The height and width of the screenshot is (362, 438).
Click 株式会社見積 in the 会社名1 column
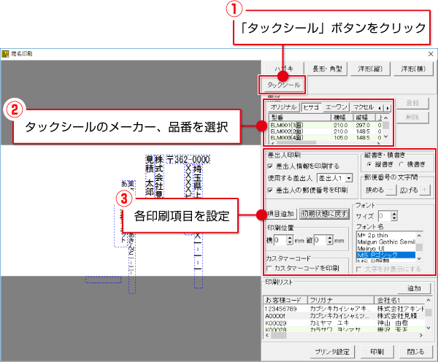[x=397, y=316]
